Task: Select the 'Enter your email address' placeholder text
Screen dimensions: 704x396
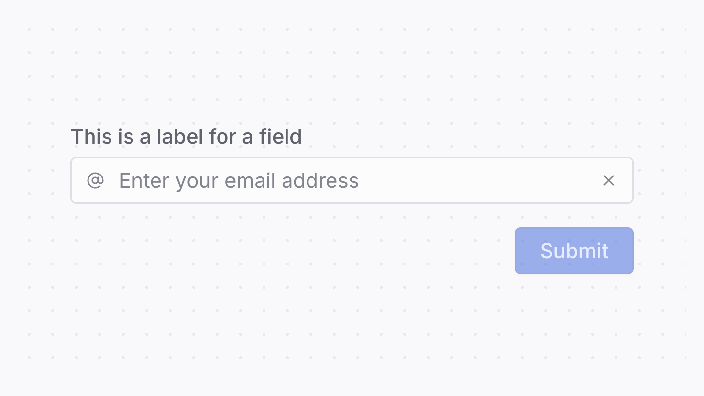Action: (239, 180)
